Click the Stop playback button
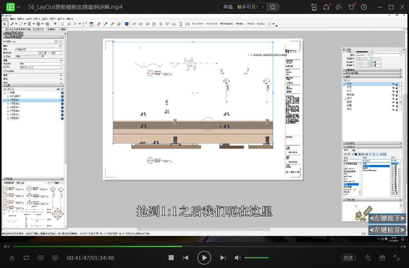The width and height of the screenshot is (409, 268). click(x=171, y=257)
